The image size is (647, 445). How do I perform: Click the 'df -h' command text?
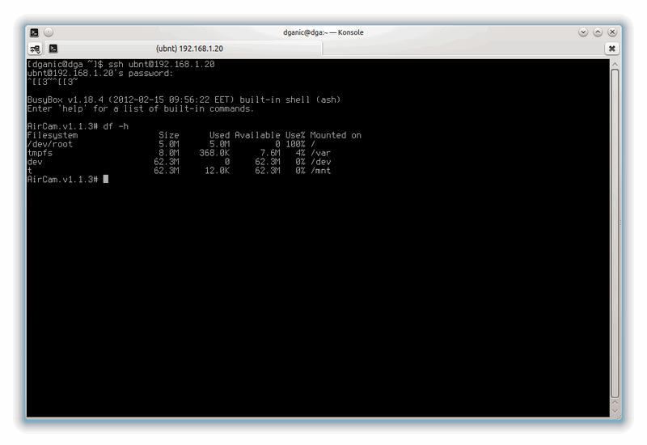[116, 126]
